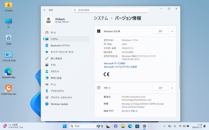Collapse the Windows の仕様 section
209x130 pixels.
point(172,31)
